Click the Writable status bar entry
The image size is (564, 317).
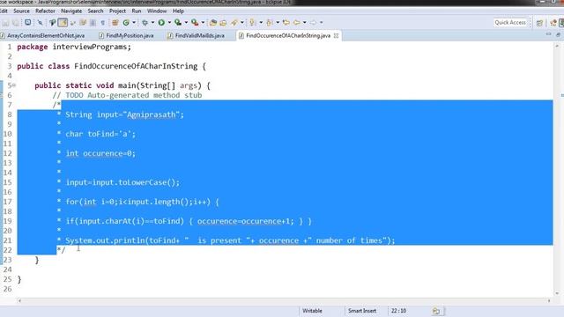312,311
